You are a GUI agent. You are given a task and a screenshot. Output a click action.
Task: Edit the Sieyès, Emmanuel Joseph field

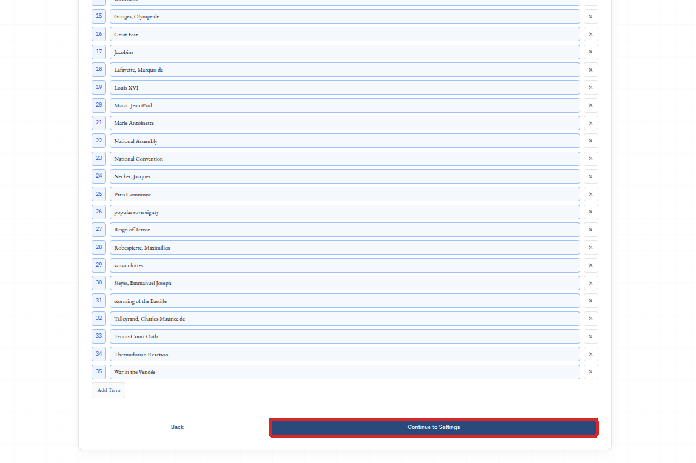[x=345, y=283]
